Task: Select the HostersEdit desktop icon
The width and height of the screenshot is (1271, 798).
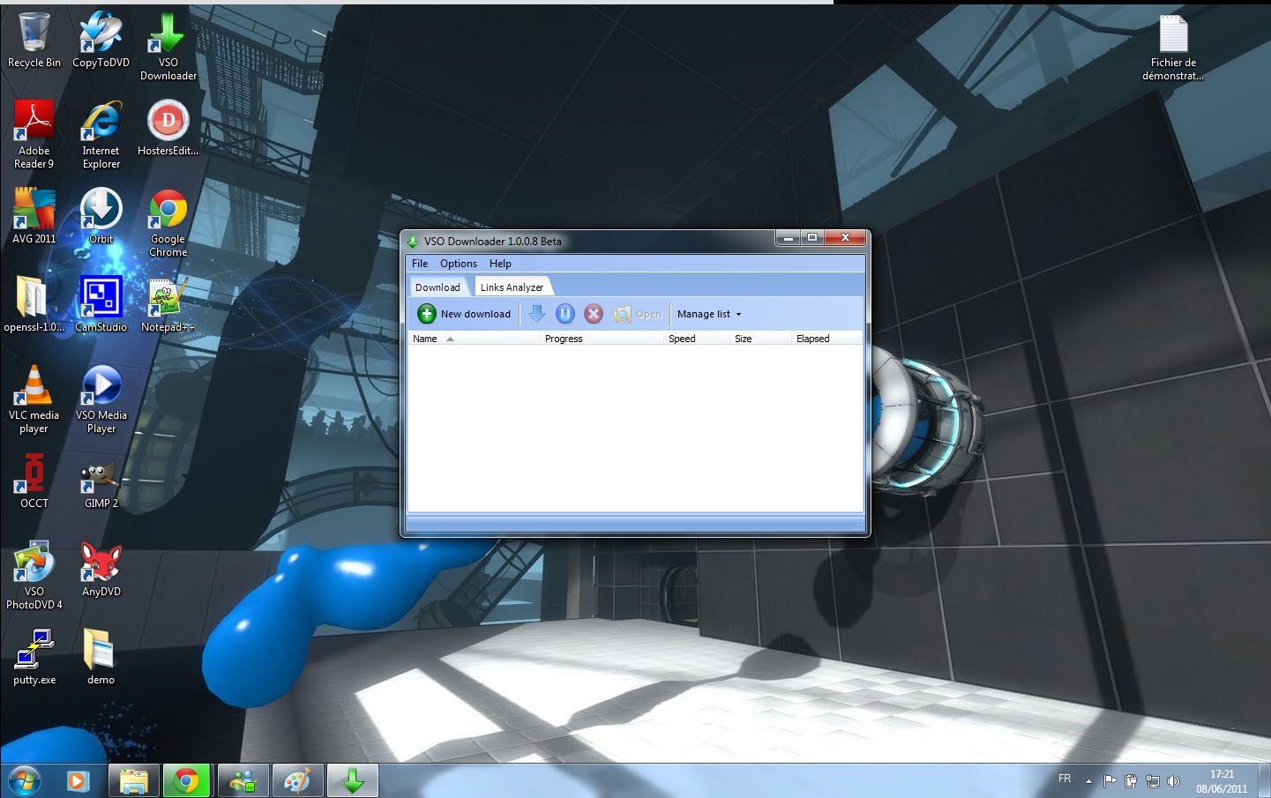Action: [x=168, y=129]
